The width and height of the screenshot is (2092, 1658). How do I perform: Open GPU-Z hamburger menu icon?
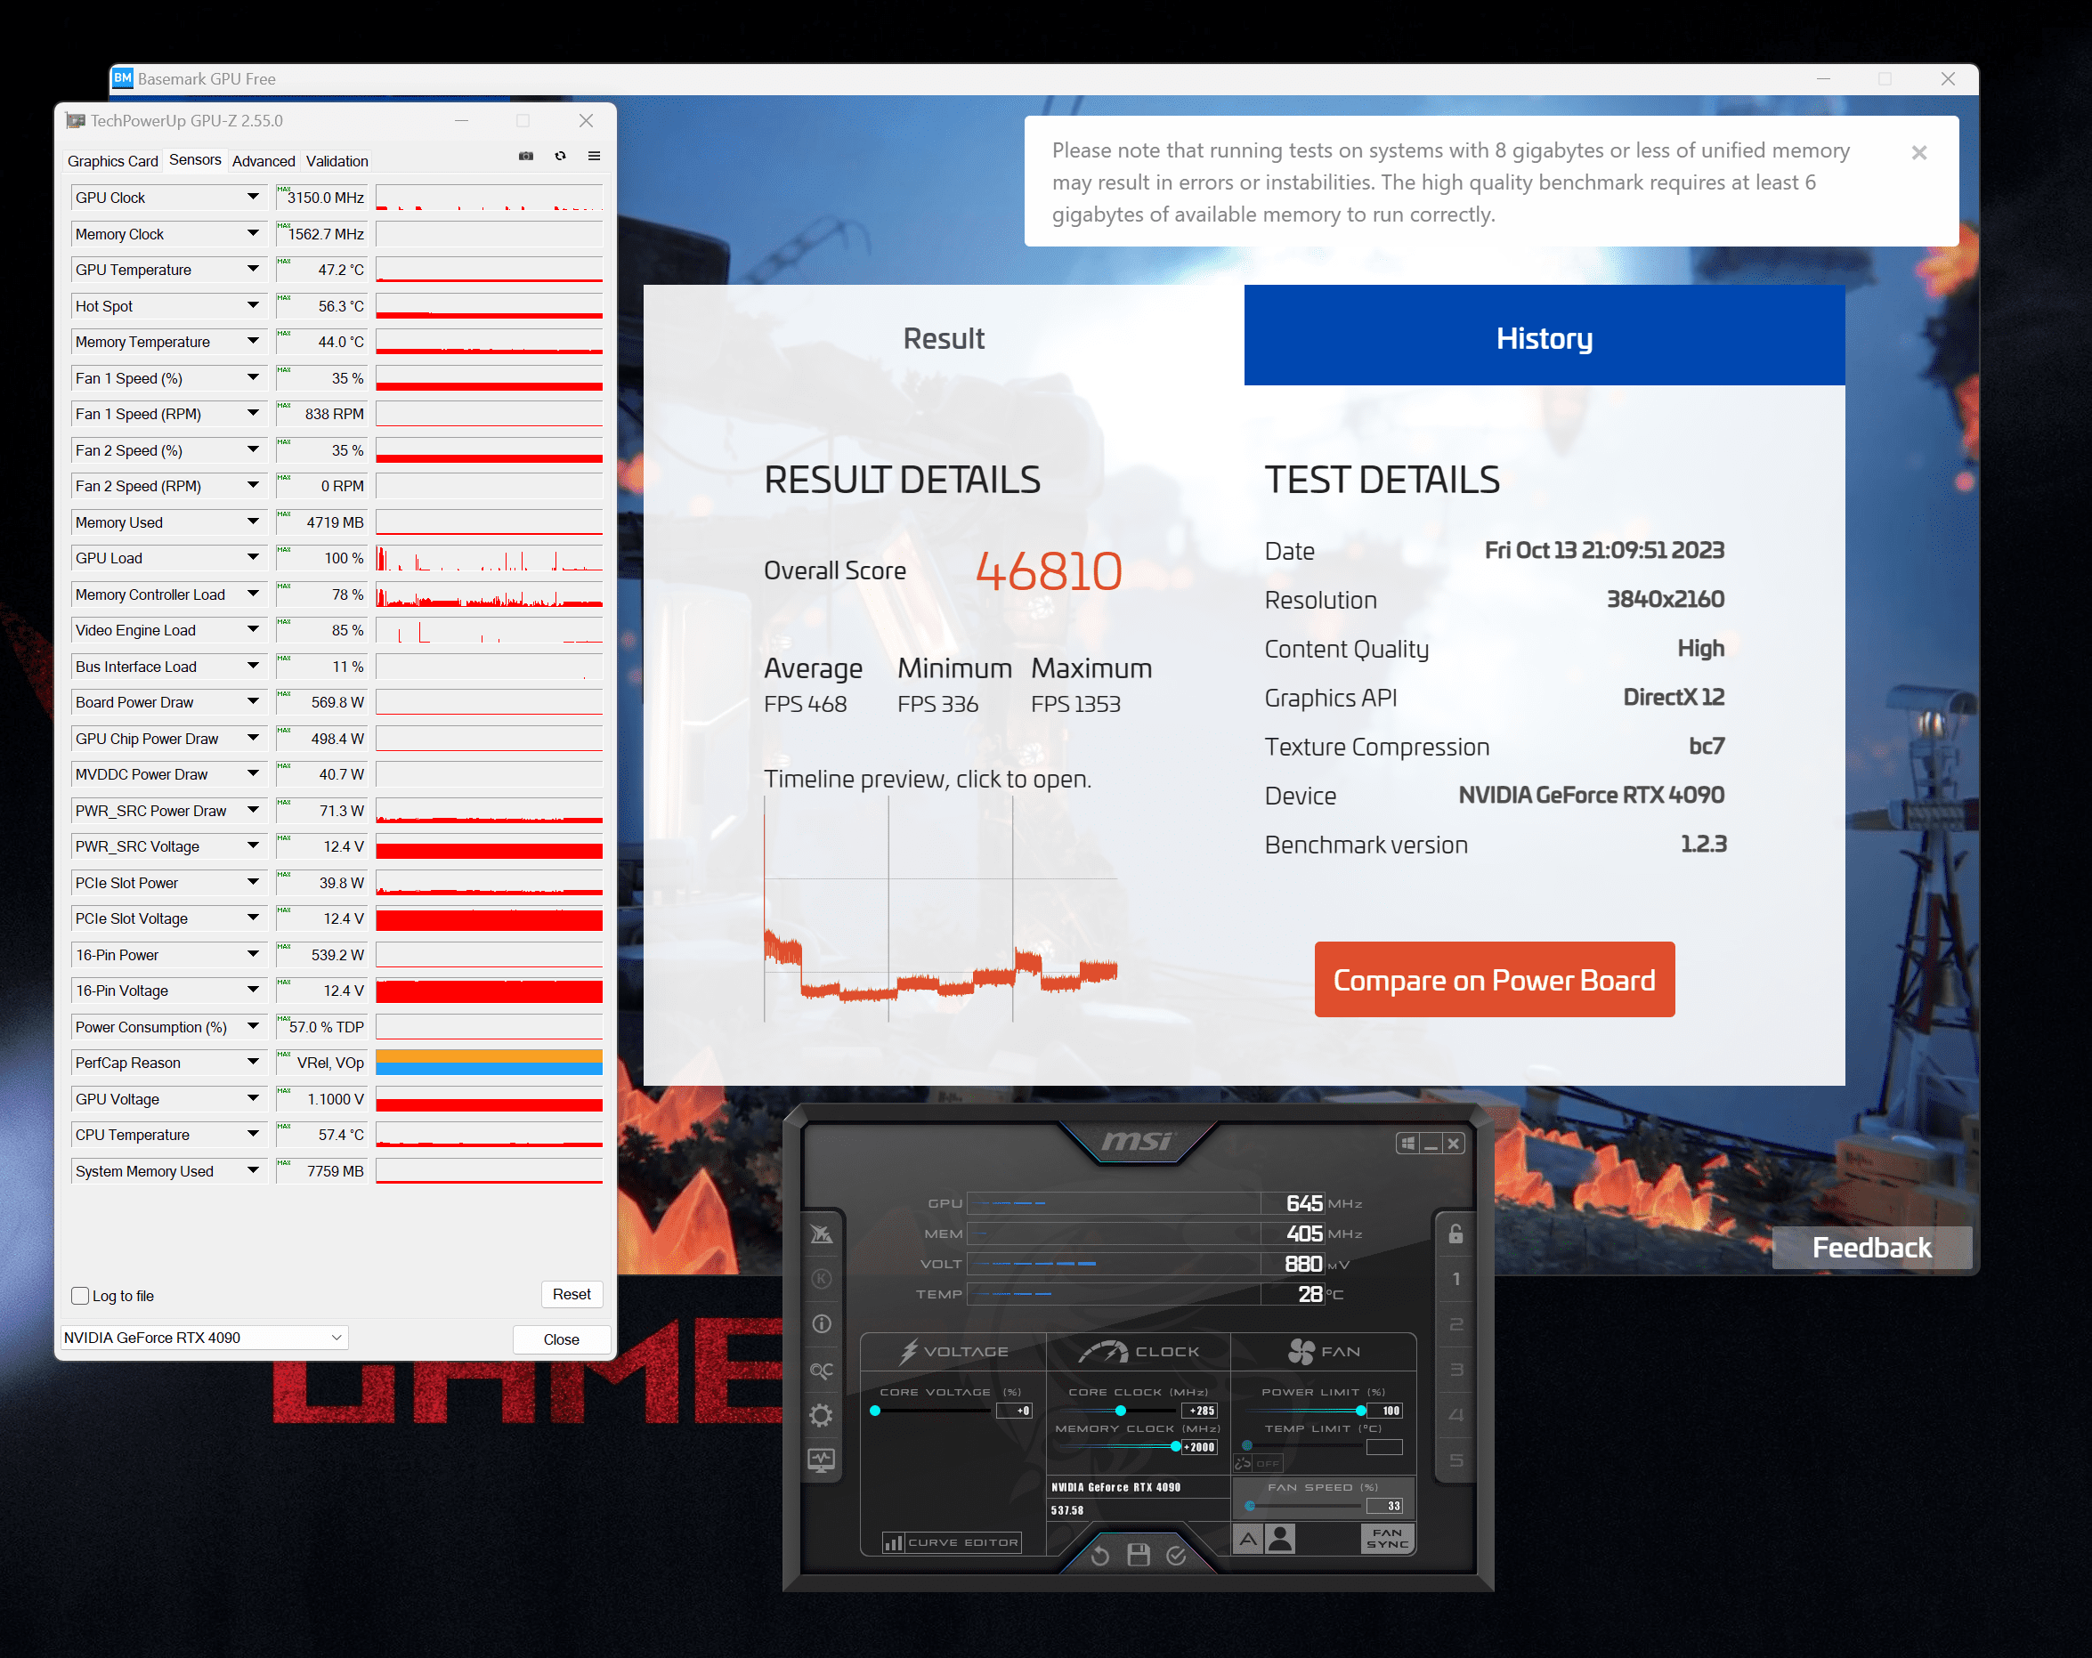coord(594,157)
